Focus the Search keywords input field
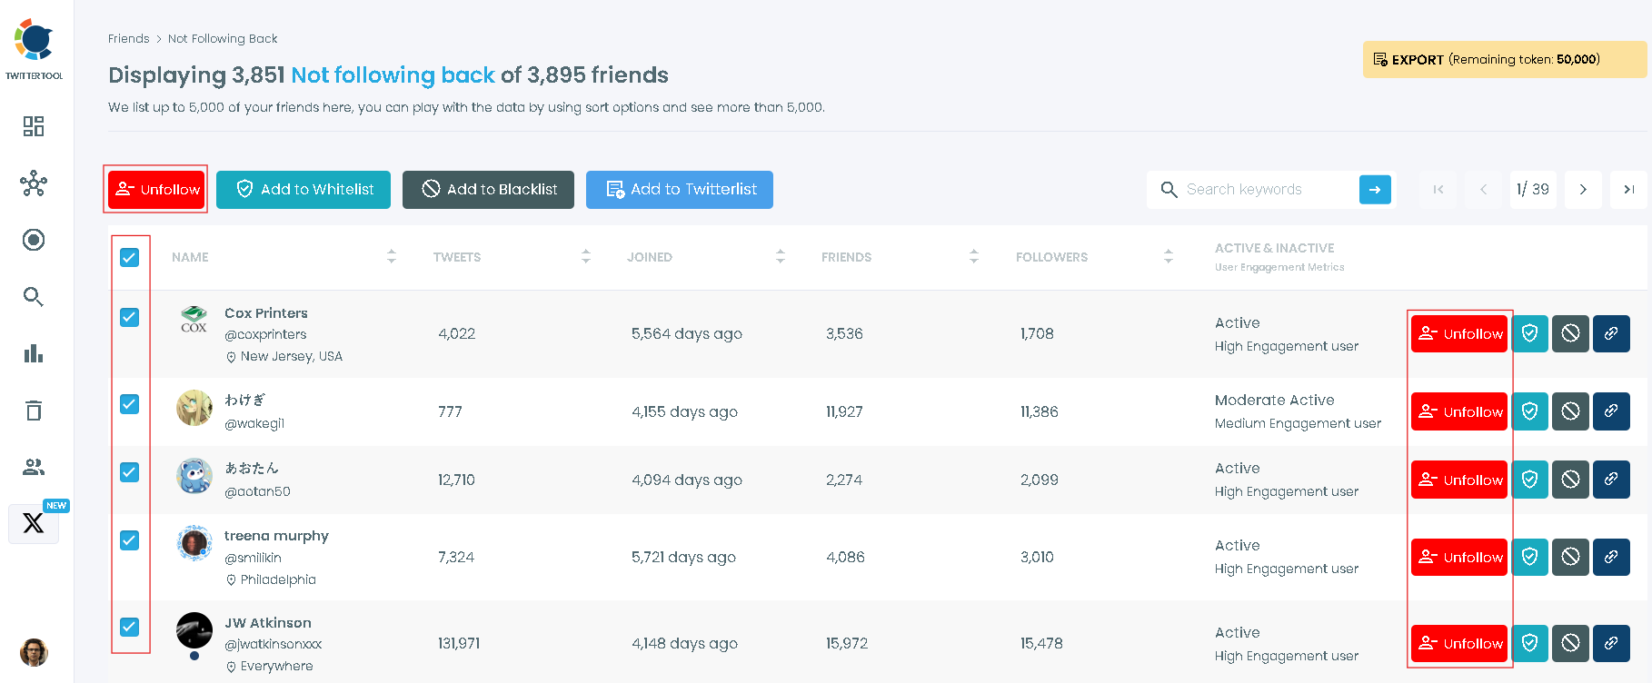The width and height of the screenshot is (1652, 683). pyautogui.click(x=1269, y=190)
